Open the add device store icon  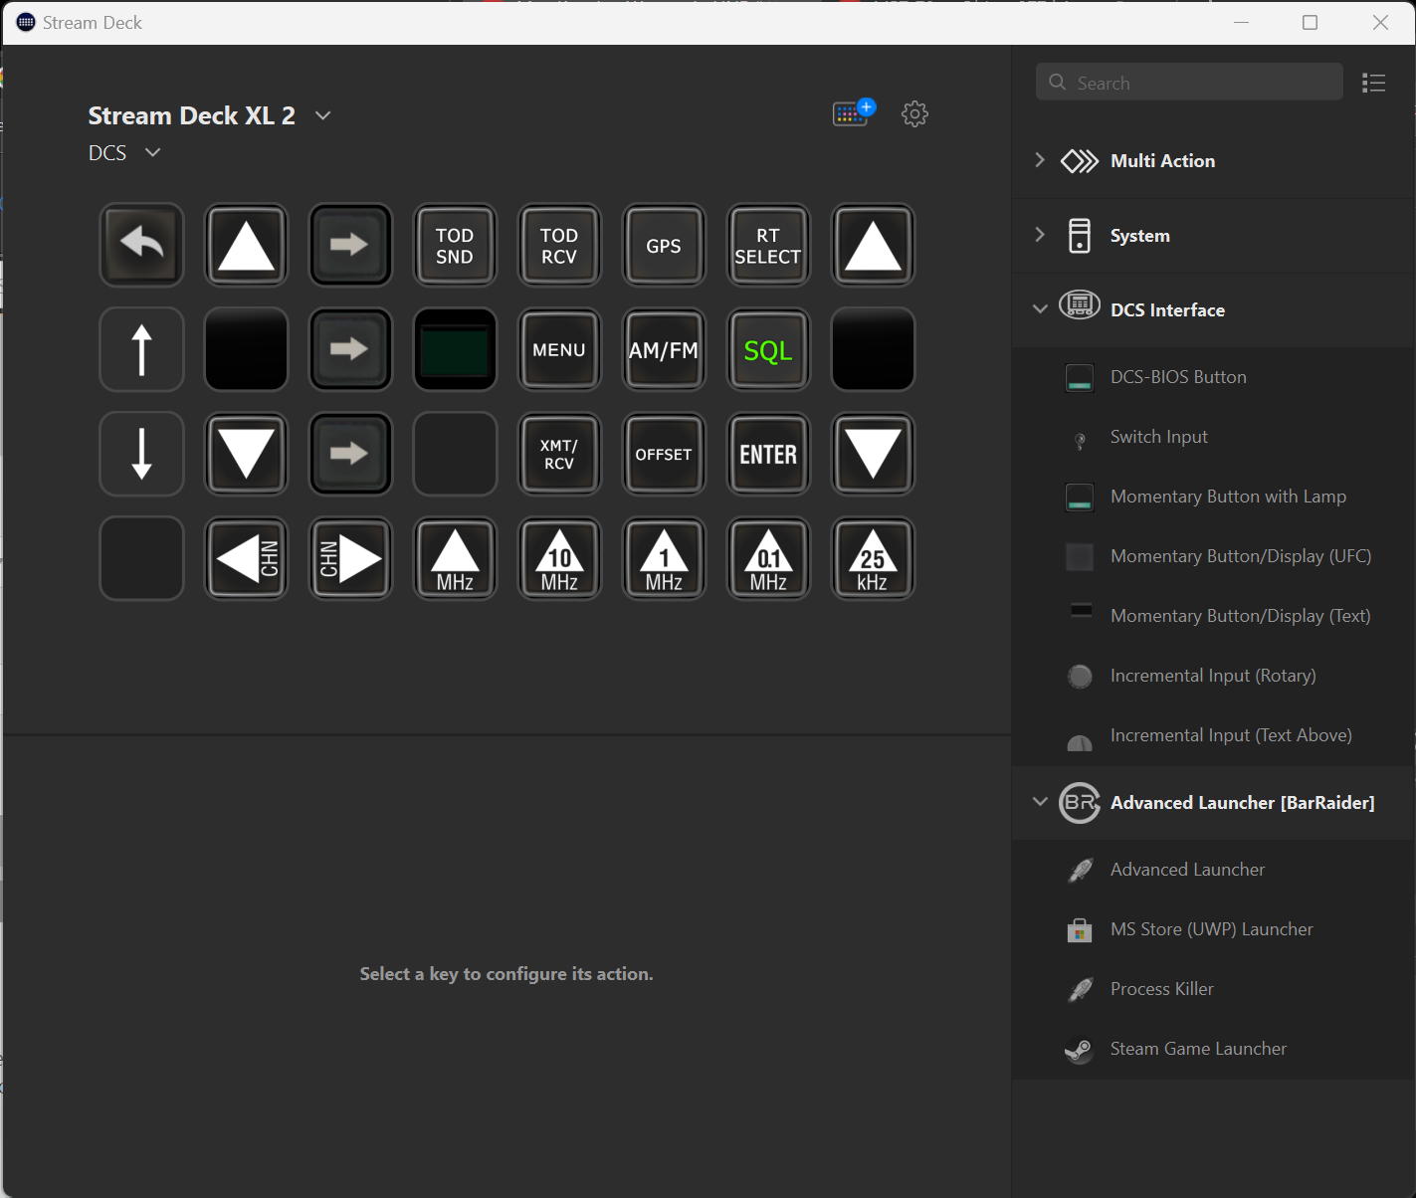[x=853, y=113]
